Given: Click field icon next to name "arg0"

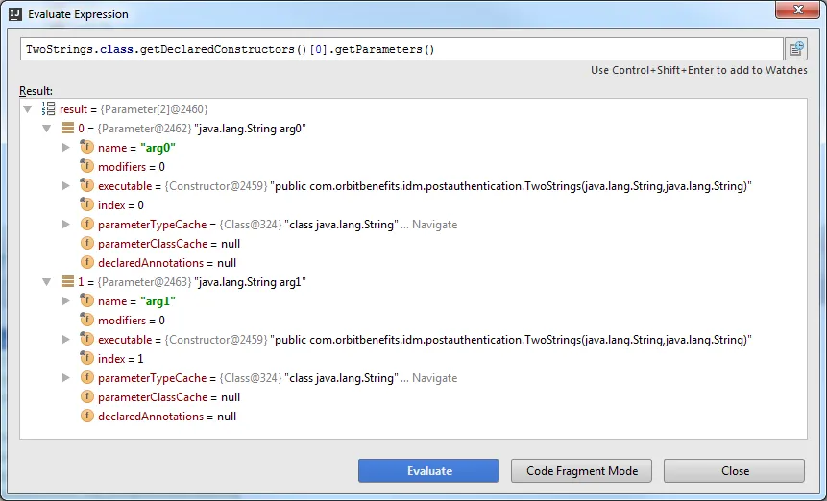Looking at the screenshot, I should [86, 147].
